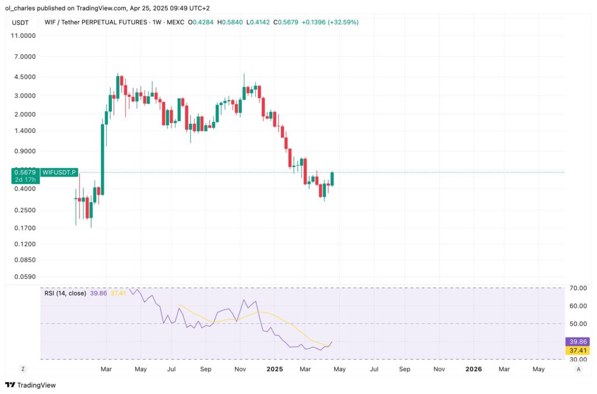Click the 11.0000 price scale label
The image size is (597, 394).
click(x=24, y=36)
